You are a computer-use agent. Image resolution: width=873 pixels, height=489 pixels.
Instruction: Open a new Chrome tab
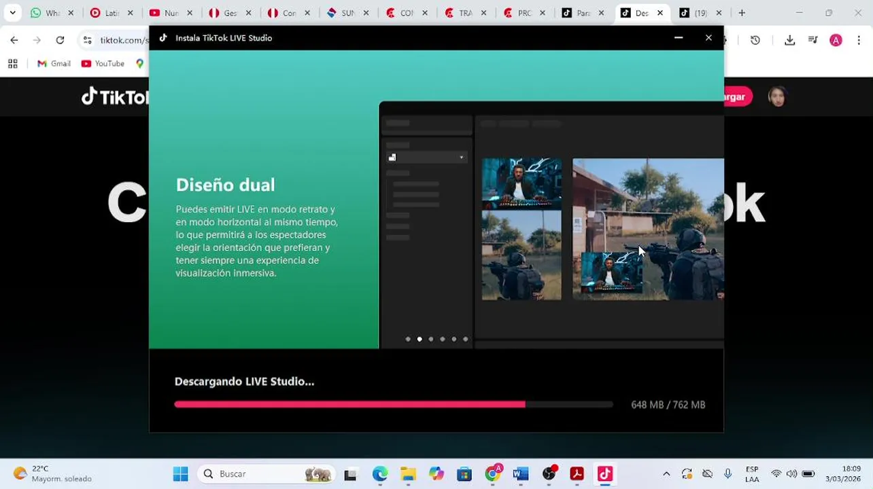coord(742,13)
